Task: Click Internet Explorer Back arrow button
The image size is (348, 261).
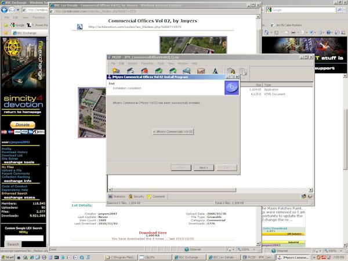Action: tap(5, 10)
